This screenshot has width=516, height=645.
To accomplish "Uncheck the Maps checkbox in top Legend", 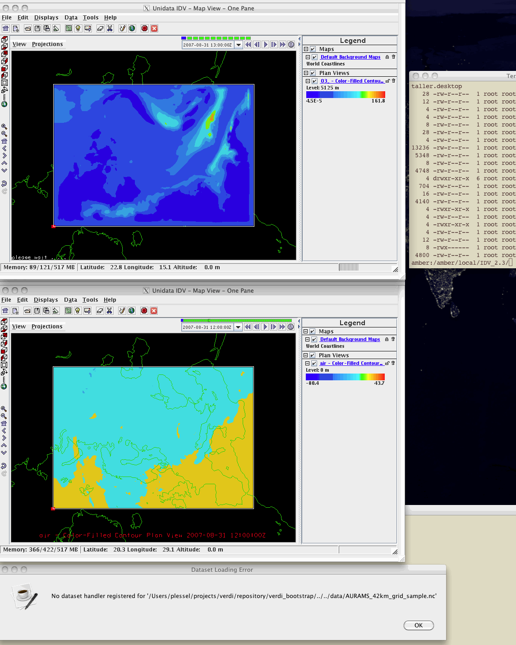I will point(313,49).
